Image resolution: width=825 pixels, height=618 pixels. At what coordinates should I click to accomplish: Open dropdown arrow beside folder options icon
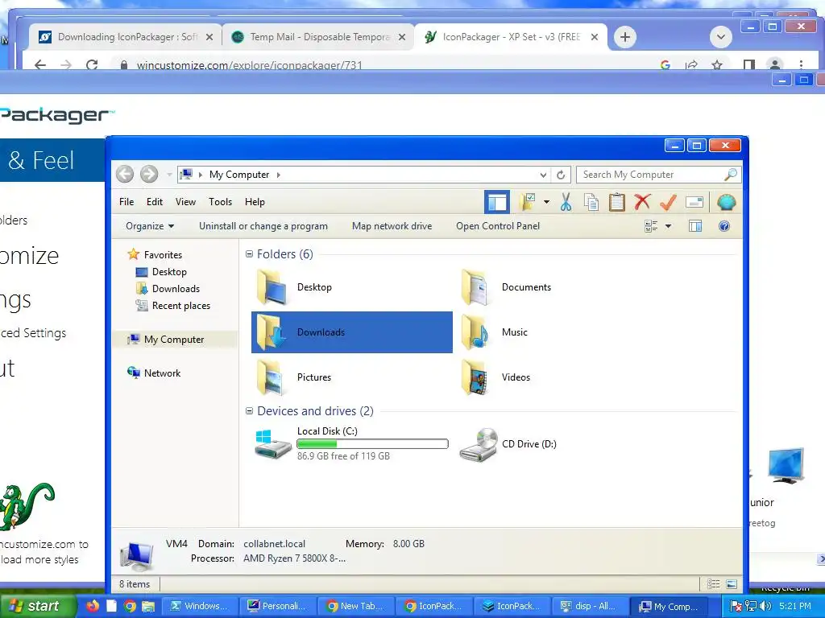tap(547, 202)
